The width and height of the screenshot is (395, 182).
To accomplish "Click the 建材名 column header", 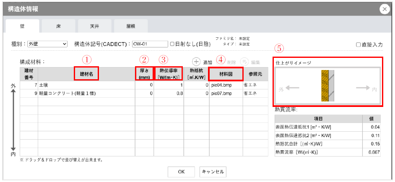I will click(86, 74).
